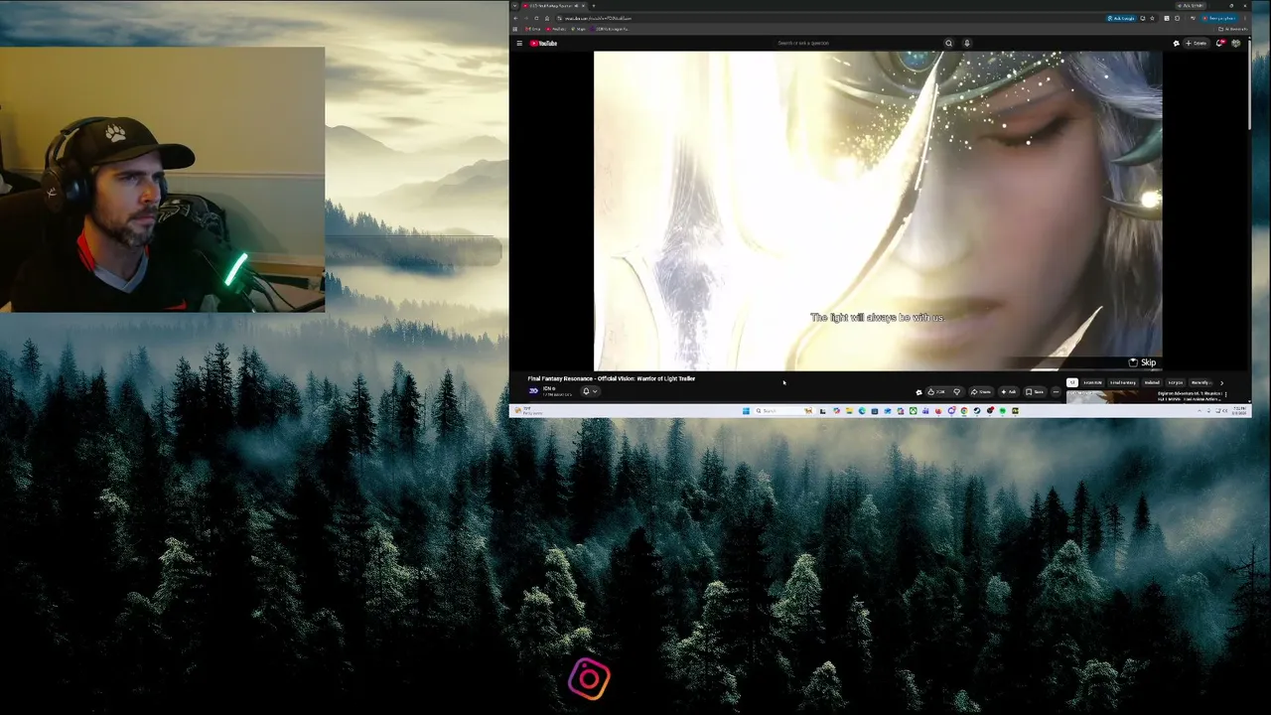Focus the YouTube search box
Screen dimensions: 1271x715
(859, 43)
